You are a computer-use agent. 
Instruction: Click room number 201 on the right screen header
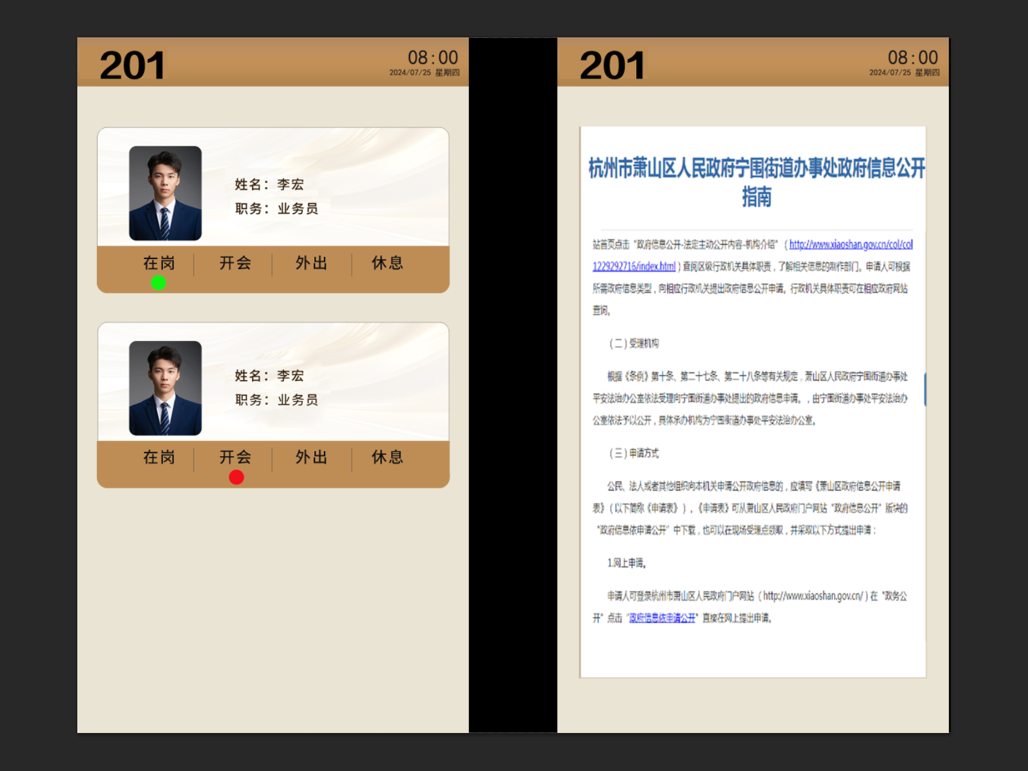[612, 65]
